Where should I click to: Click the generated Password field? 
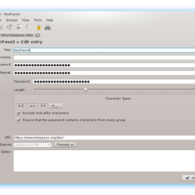coord(114,81)
